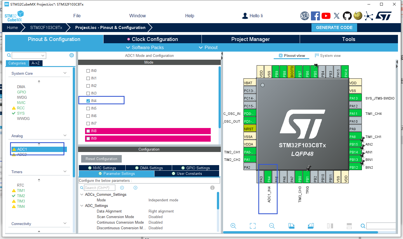This screenshot has height=239, width=403.
Task: Open the YouTube channel icon
Action: tap(326, 16)
